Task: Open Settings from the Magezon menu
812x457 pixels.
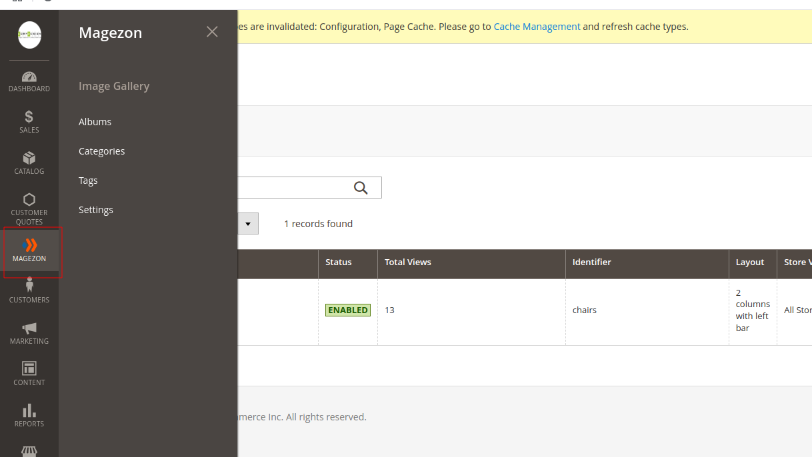Action: pos(96,210)
